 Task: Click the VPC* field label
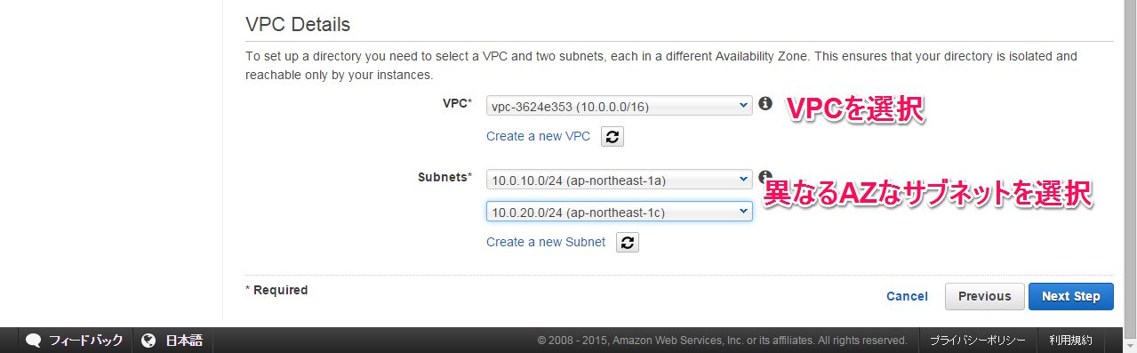457,104
